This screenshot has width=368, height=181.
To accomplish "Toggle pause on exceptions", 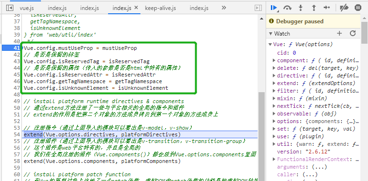I will coord(358,8).
